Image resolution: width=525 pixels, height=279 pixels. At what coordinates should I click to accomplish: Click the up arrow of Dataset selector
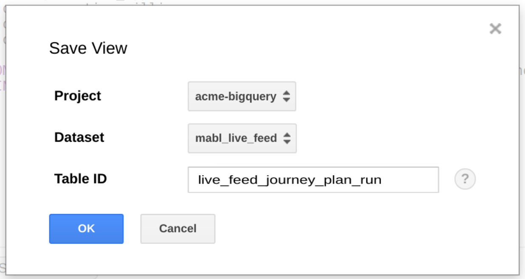click(x=287, y=135)
